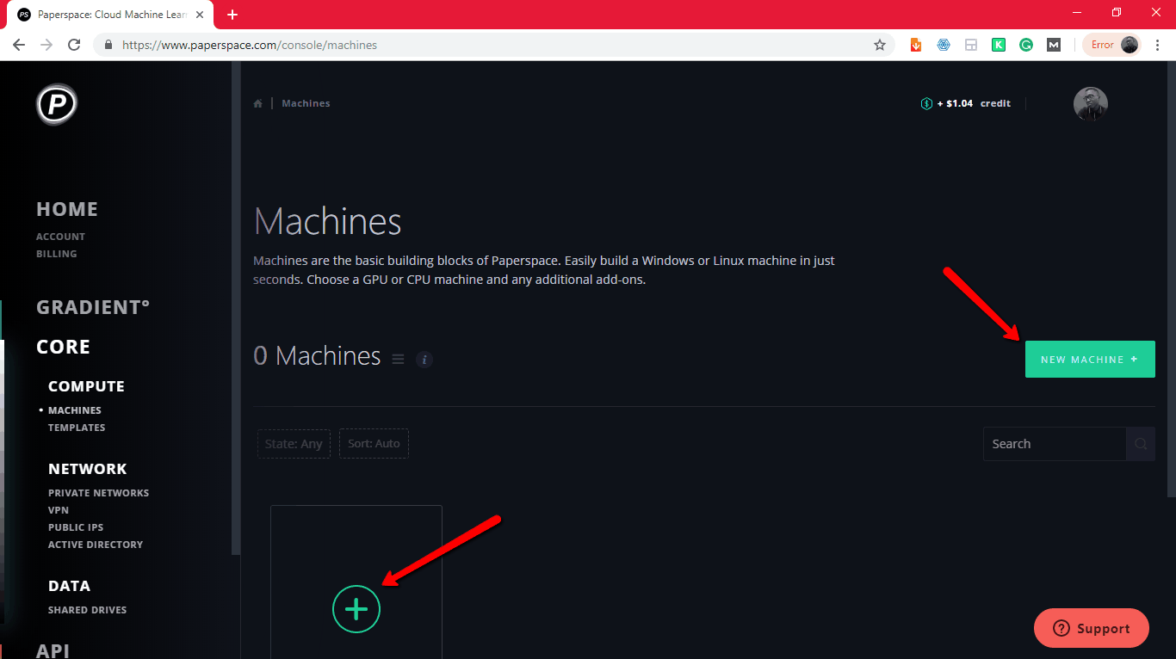
Task: Open the Chrome three-dot menu
Action: click(x=1157, y=45)
